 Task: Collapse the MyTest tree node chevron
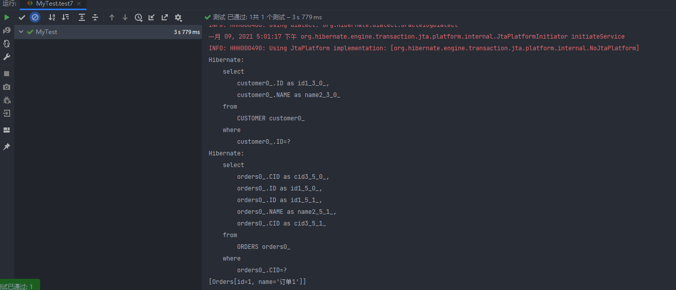(21, 32)
